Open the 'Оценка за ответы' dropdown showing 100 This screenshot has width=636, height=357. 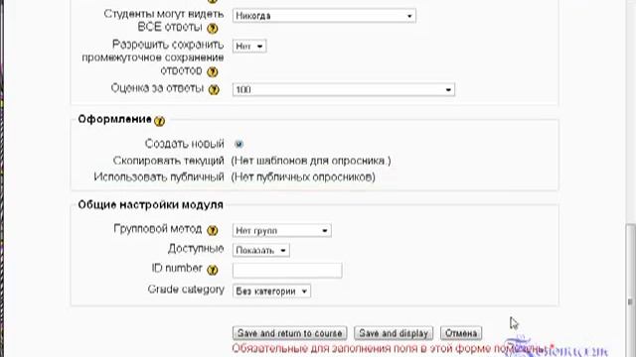(344, 89)
